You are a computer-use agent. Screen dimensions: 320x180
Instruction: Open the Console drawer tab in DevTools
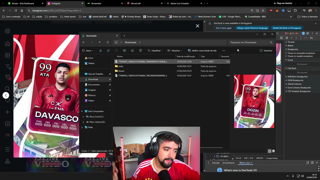(x=215, y=163)
